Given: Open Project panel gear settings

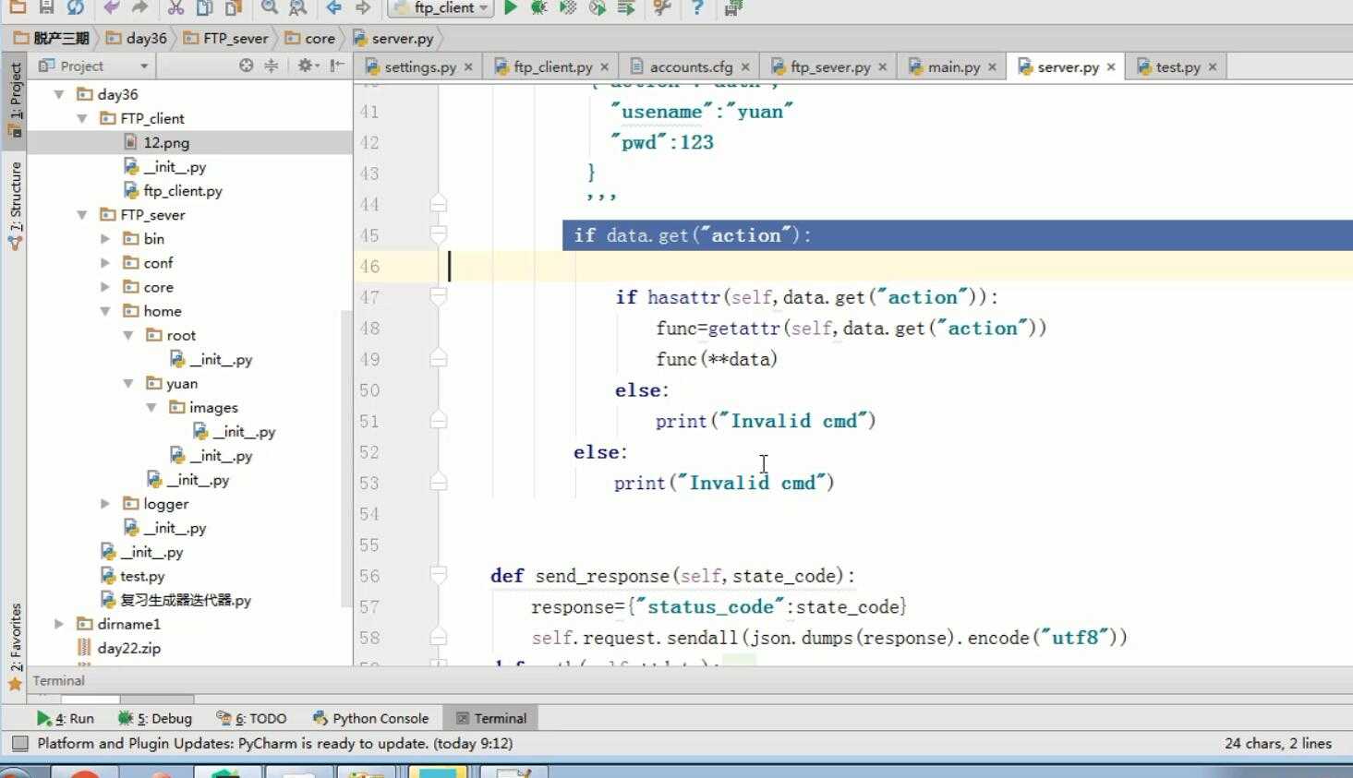Looking at the screenshot, I should [306, 66].
